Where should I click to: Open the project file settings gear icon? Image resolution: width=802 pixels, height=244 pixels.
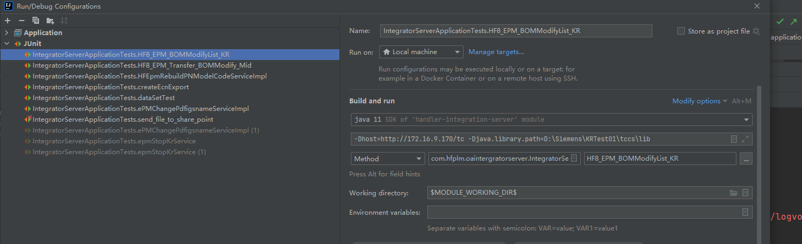[x=756, y=31]
